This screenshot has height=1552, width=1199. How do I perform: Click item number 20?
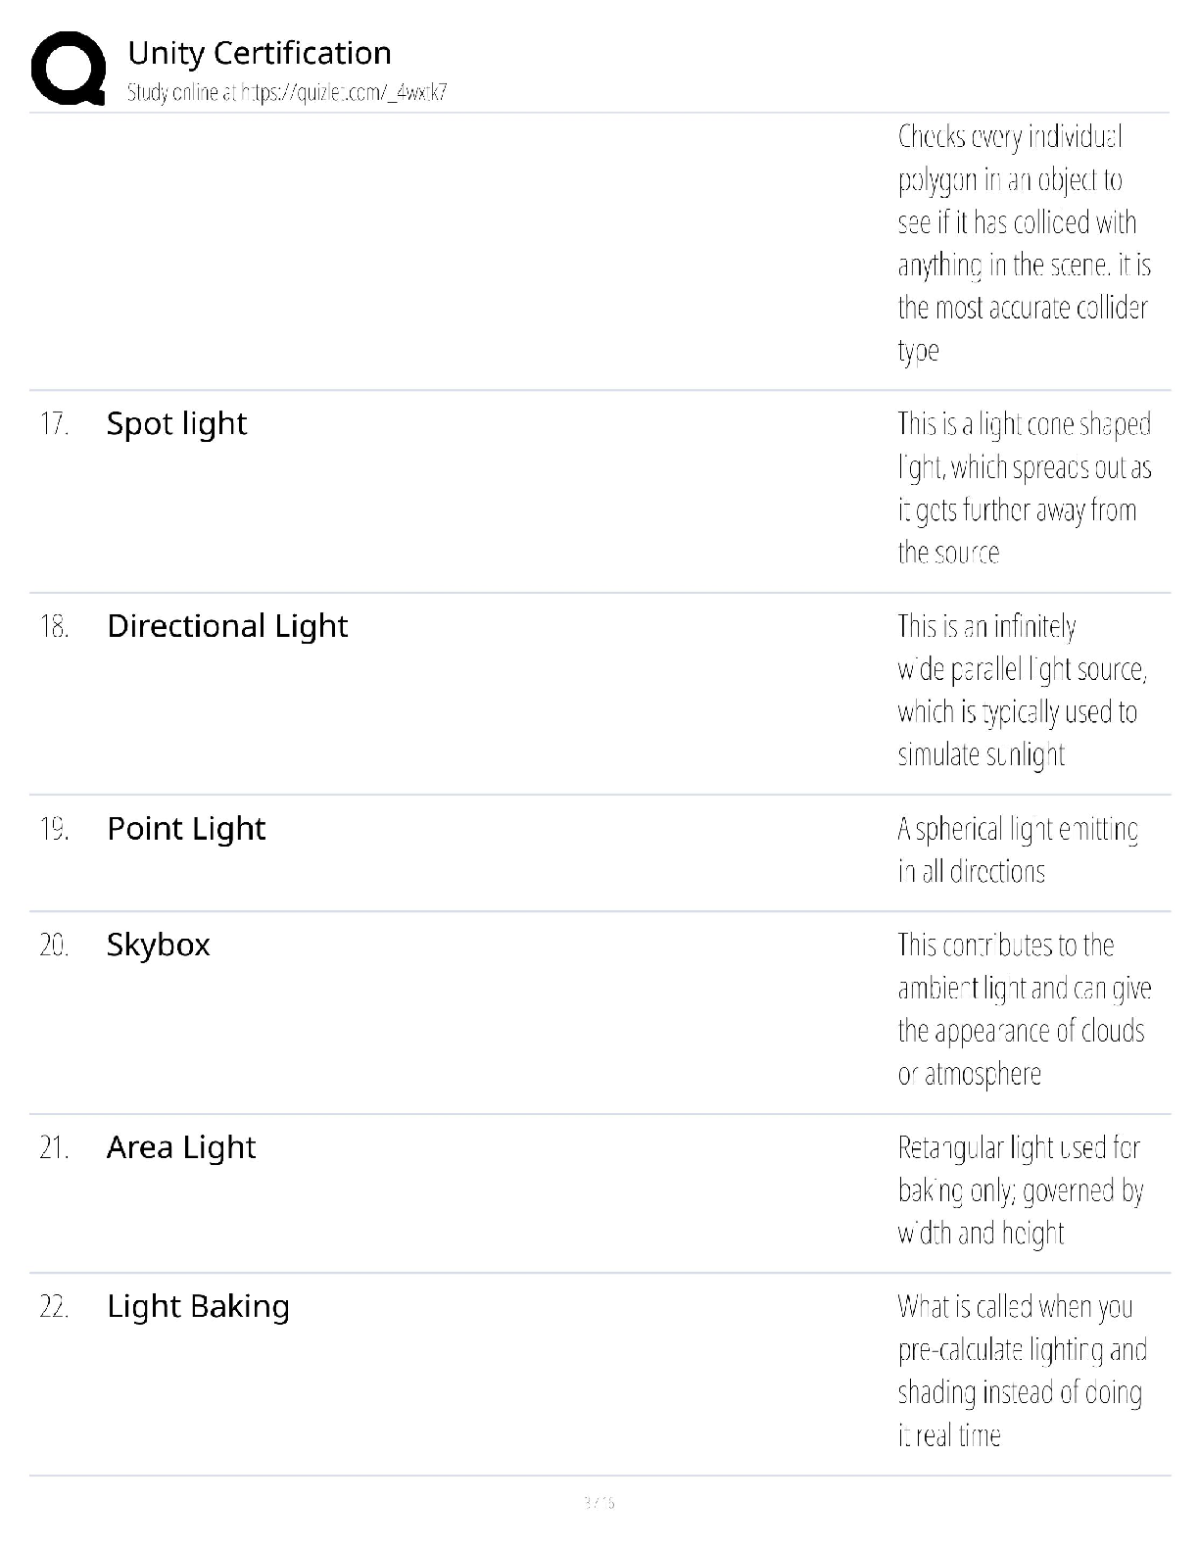pyautogui.click(x=54, y=946)
